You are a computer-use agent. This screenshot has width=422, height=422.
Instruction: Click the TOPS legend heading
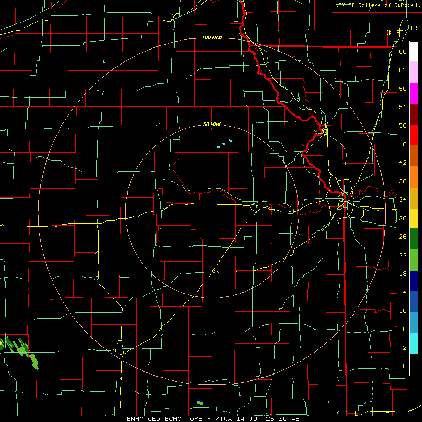pyautogui.click(x=412, y=28)
